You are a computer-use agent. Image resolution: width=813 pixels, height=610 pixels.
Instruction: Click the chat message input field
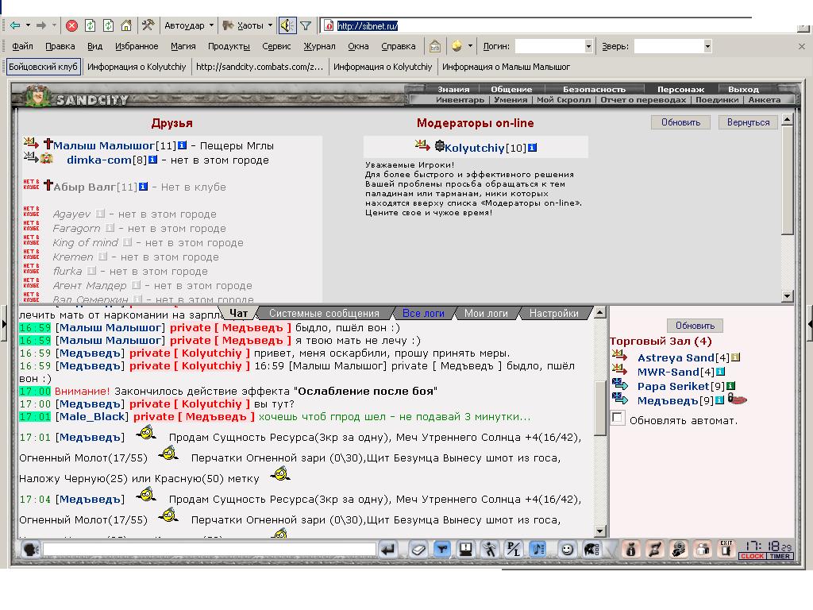coord(210,550)
